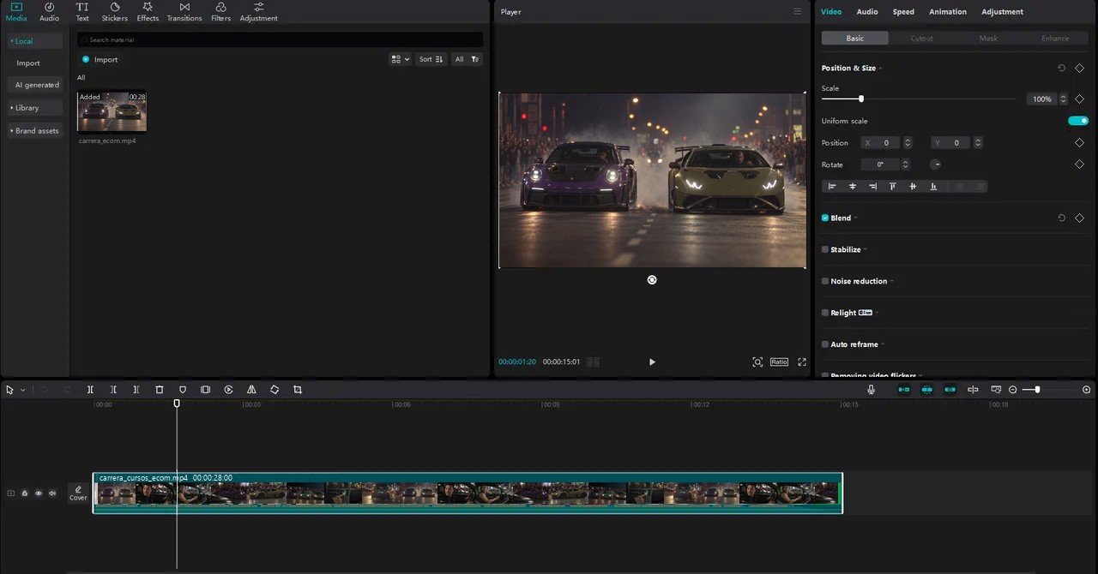Open the Transitions panel
Viewport: 1098px width, 574px height.
pos(184,12)
